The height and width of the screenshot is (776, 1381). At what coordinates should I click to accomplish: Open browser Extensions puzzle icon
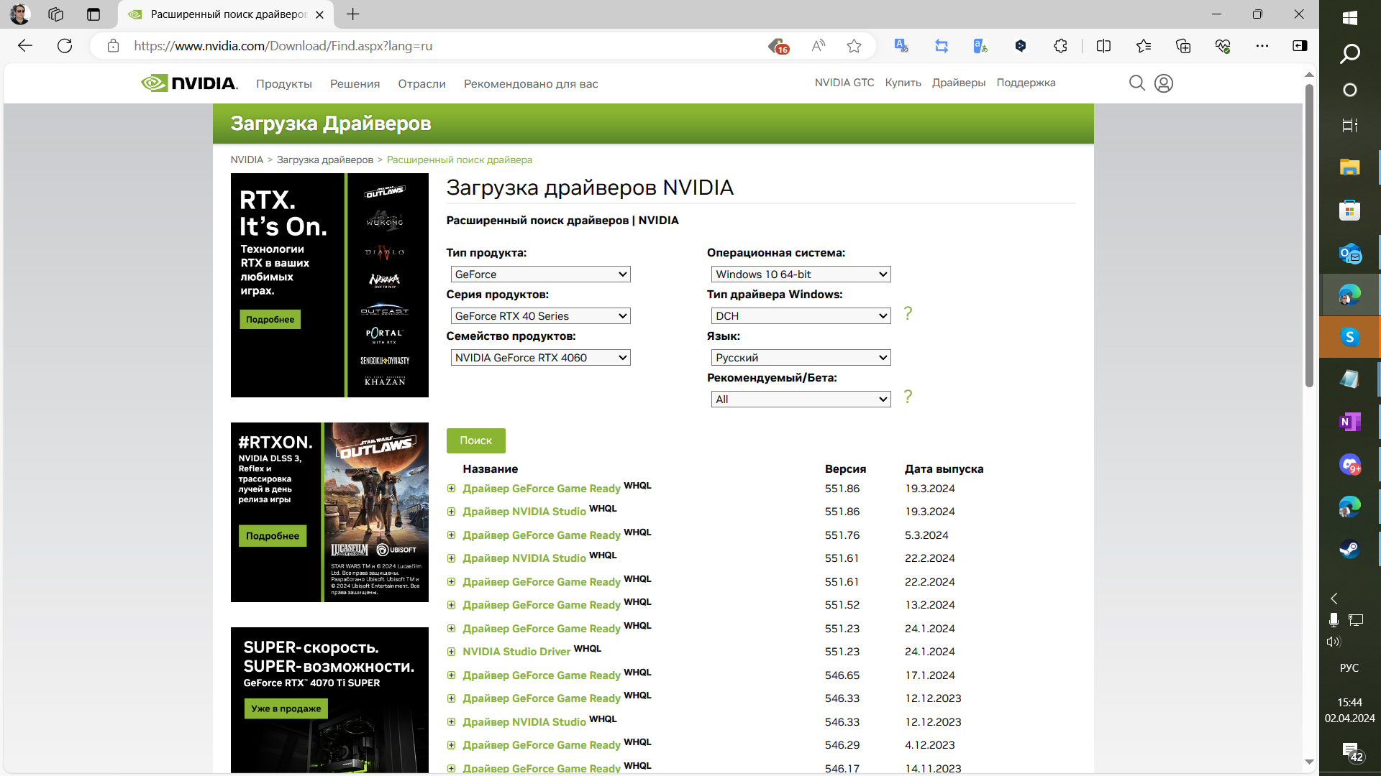[x=1060, y=46]
